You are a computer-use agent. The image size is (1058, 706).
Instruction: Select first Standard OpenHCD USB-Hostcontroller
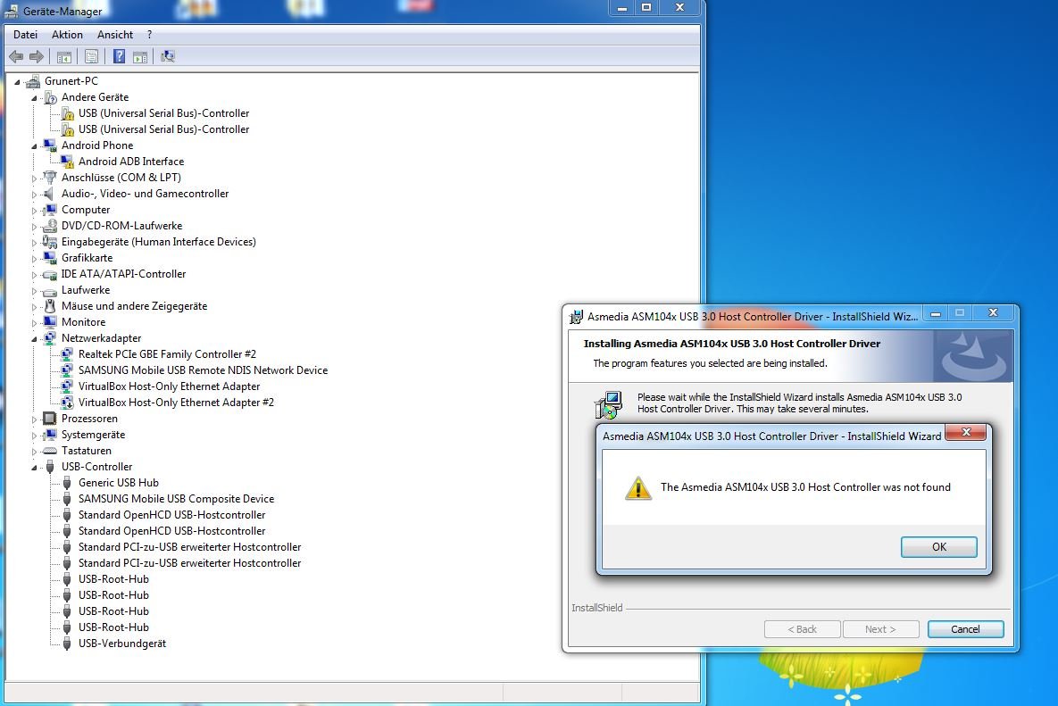[x=172, y=515]
